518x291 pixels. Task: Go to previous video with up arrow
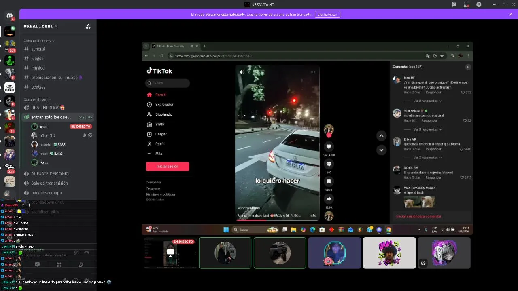point(381,136)
